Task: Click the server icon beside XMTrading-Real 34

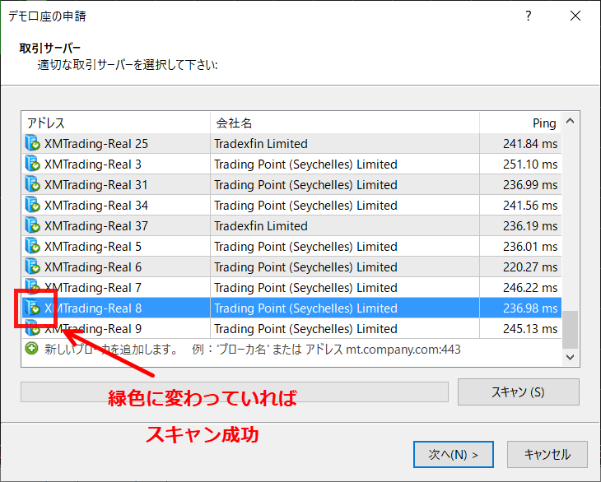Action: pos(33,206)
